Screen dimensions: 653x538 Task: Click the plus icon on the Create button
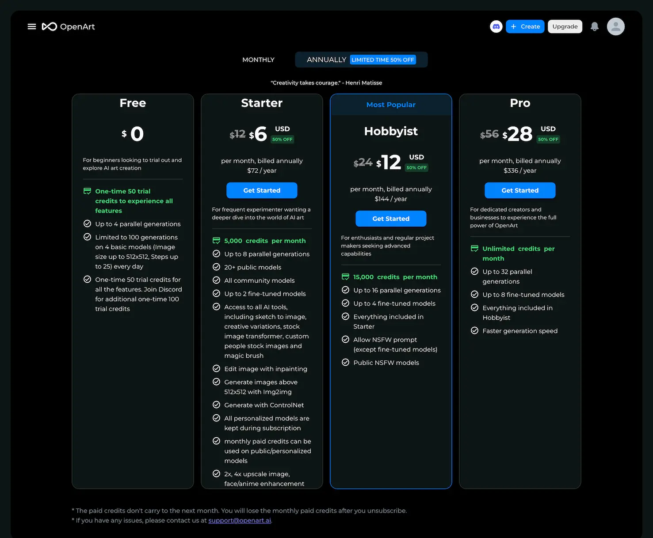(513, 27)
